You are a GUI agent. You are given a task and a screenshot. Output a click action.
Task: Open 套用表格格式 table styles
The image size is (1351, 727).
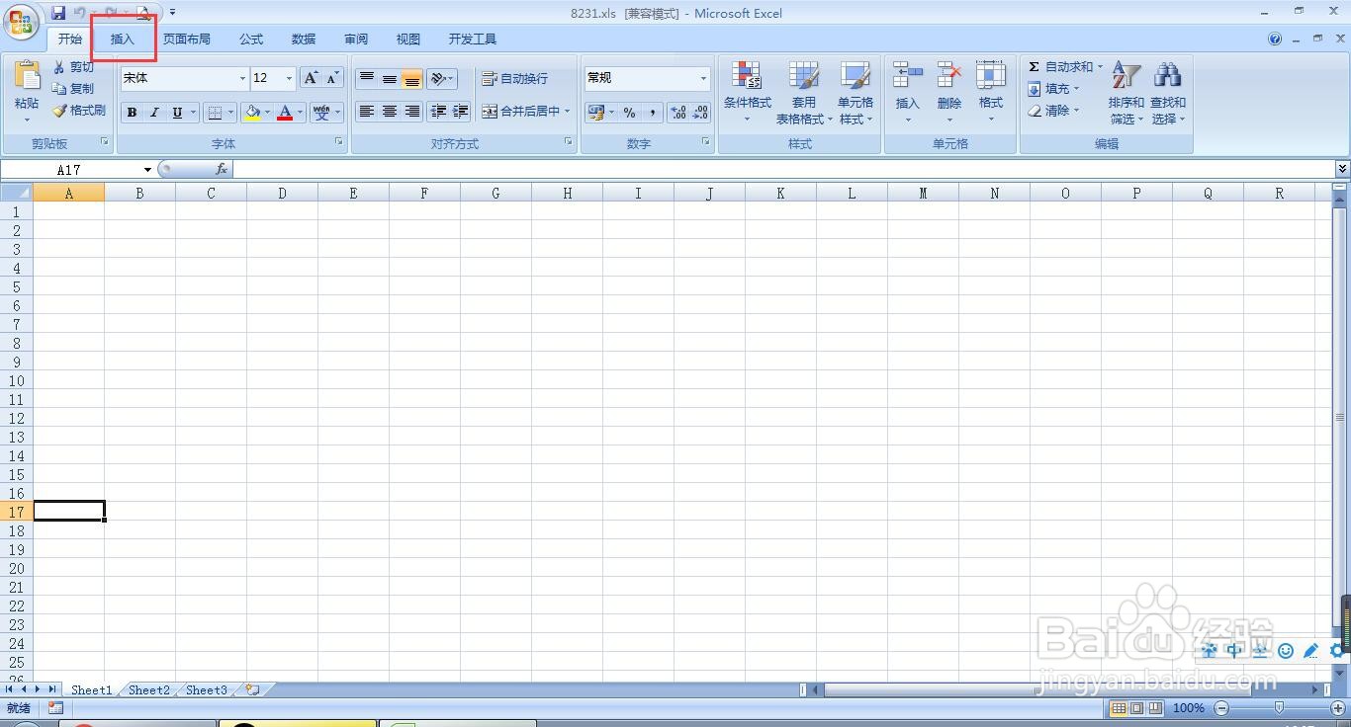coord(803,91)
